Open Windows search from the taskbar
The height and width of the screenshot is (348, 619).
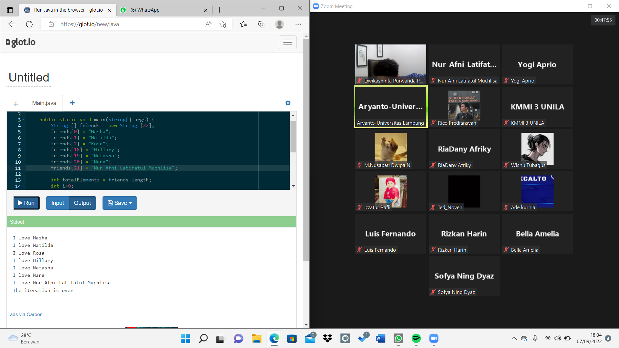[x=203, y=339]
